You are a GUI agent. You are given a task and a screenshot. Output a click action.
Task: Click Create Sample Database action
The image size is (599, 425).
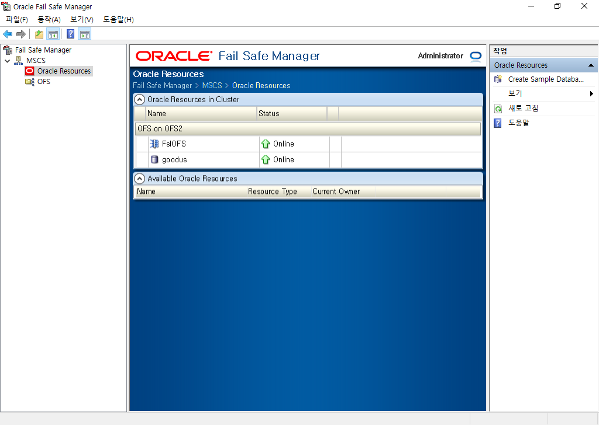[x=546, y=79]
